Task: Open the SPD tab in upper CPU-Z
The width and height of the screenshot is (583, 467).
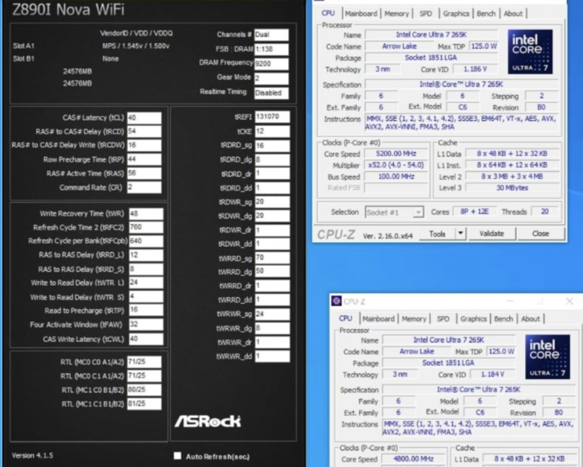Action: (x=425, y=14)
